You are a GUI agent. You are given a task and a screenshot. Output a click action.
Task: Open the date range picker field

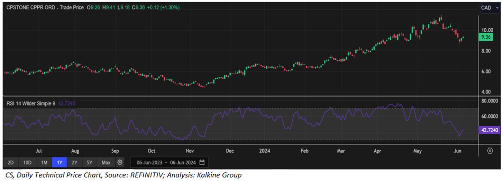coord(169,162)
